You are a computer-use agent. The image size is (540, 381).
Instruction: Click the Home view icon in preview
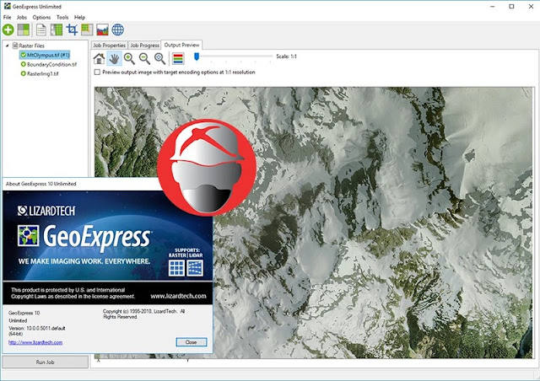pos(100,59)
